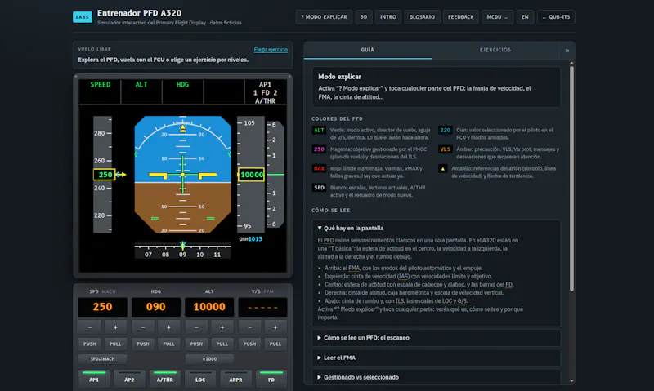The image size is (654, 391).
Task: Click the guide panel vertical scrollbar
Action: coord(571,178)
